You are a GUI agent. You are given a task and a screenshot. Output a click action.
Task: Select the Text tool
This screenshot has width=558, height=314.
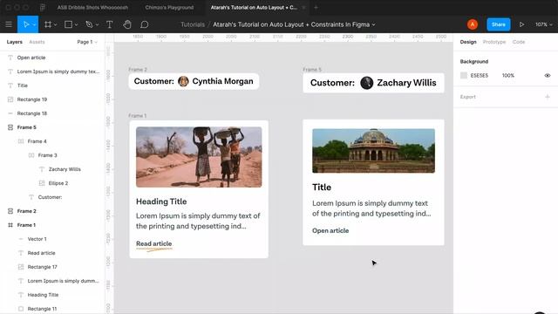(110, 24)
